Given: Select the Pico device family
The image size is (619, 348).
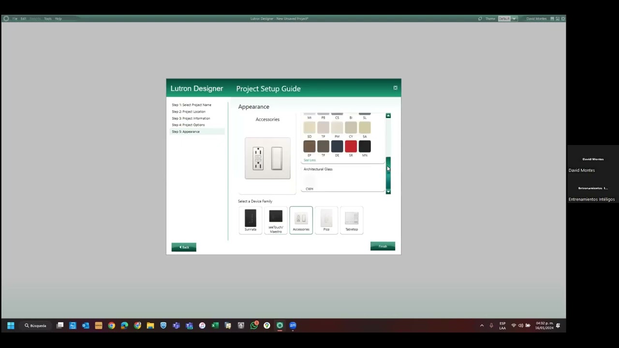Looking at the screenshot, I should pyautogui.click(x=326, y=220).
